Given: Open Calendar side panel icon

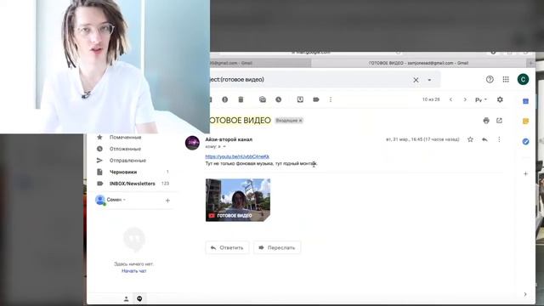Looking at the screenshot, I should (x=525, y=101).
